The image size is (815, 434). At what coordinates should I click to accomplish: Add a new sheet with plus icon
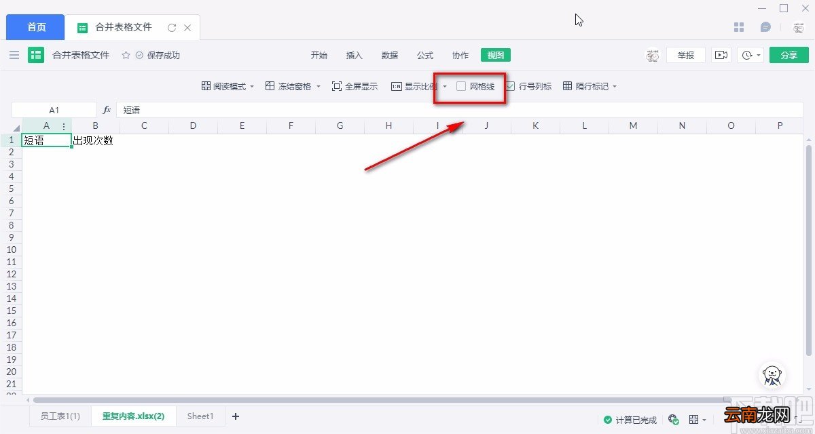235,416
